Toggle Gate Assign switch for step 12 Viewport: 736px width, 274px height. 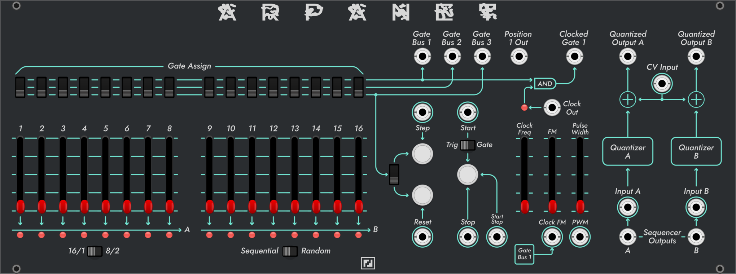click(x=273, y=87)
